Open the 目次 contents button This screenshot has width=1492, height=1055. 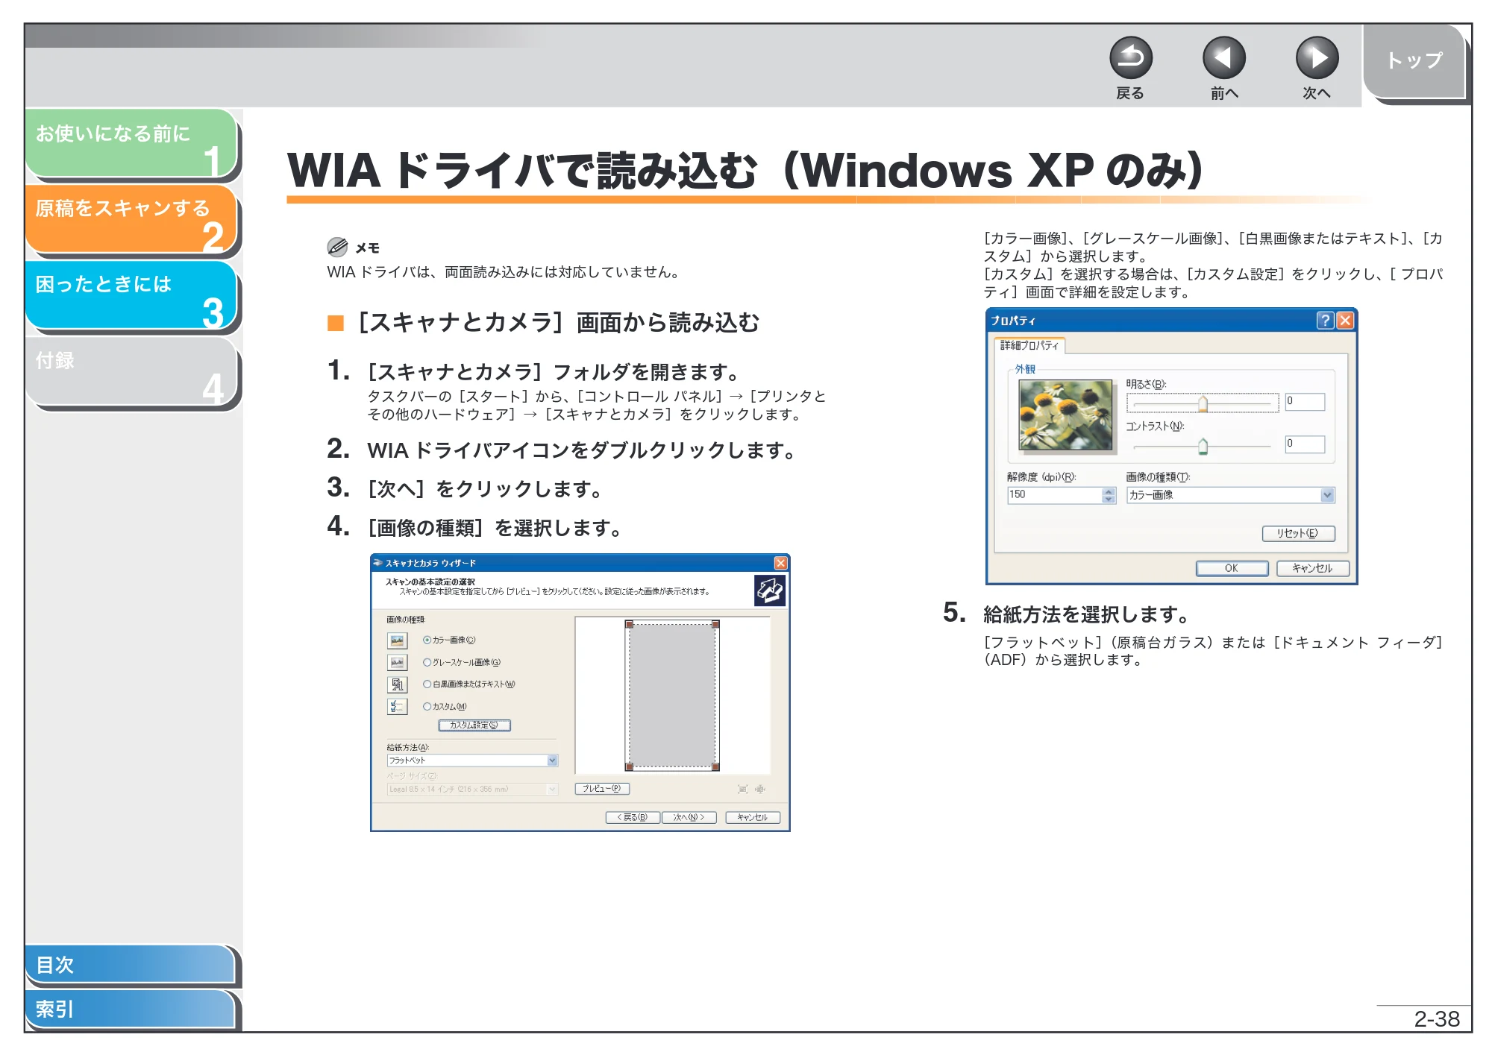[x=130, y=964]
